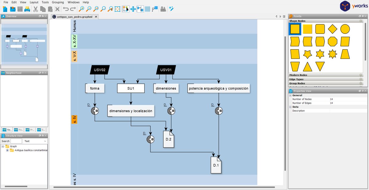Click the Structure View search field

[x=16, y=141]
